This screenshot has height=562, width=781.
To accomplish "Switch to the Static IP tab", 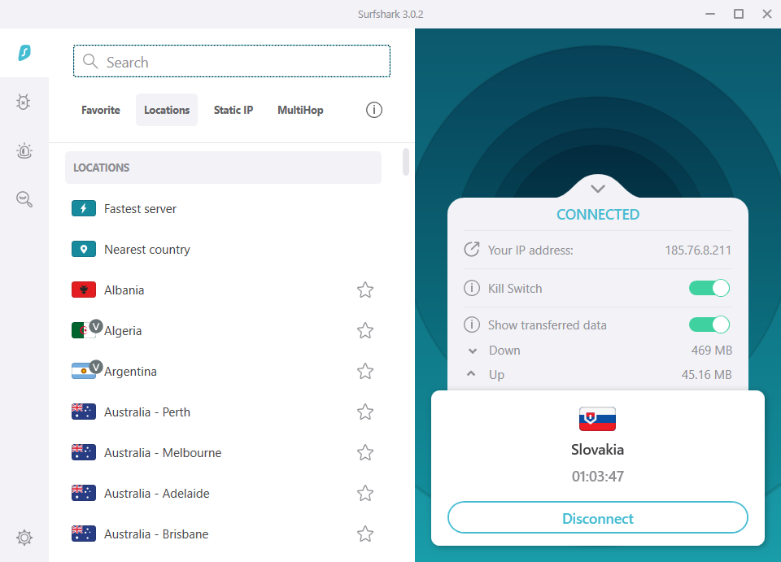I will (x=233, y=110).
